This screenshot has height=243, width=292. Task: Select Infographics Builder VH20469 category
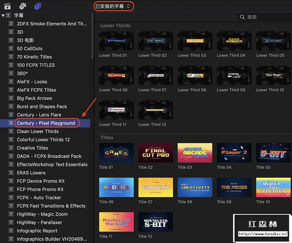(x=45, y=239)
